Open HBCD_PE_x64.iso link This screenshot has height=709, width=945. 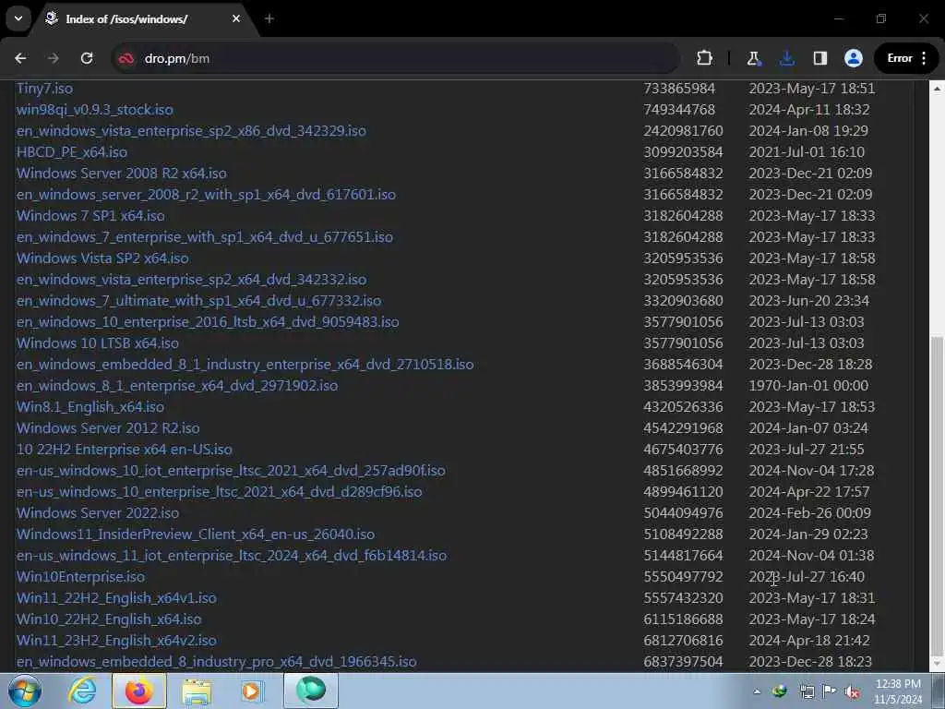point(72,152)
